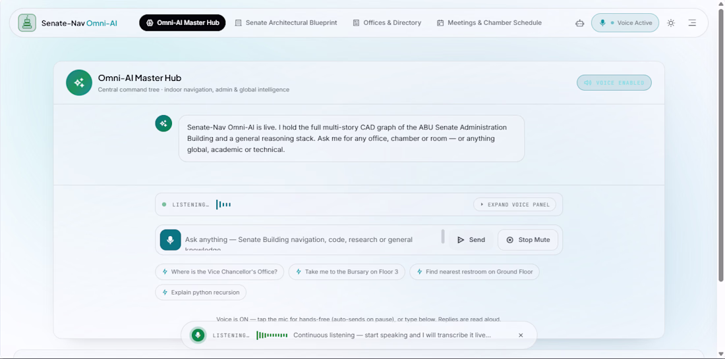Switch theme with the sun icon
This screenshot has width=725, height=359.
click(x=671, y=22)
